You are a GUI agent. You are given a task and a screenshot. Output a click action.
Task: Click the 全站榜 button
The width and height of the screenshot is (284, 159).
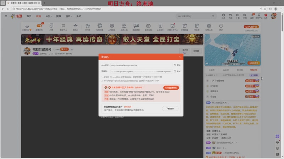[196, 51]
